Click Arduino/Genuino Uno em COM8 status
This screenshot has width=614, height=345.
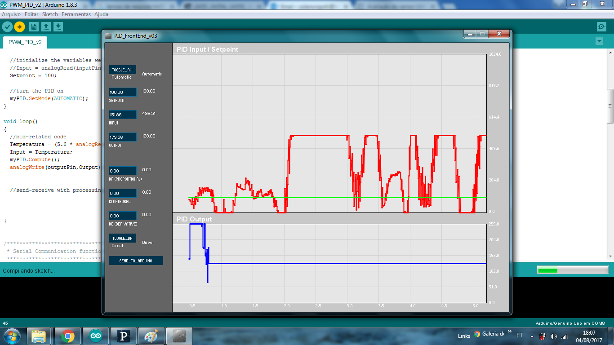[570, 323]
